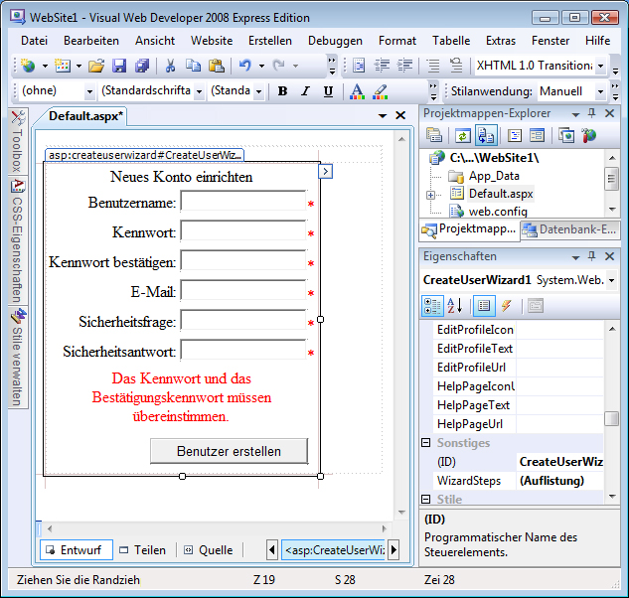This screenshot has height=598, width=629.
Task: Pin the Eigenschaften panel
Action: pos(591,256)
